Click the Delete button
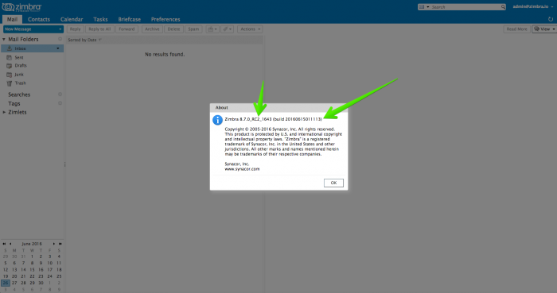Viewport: 557px width, 293px height. [173, 29]
